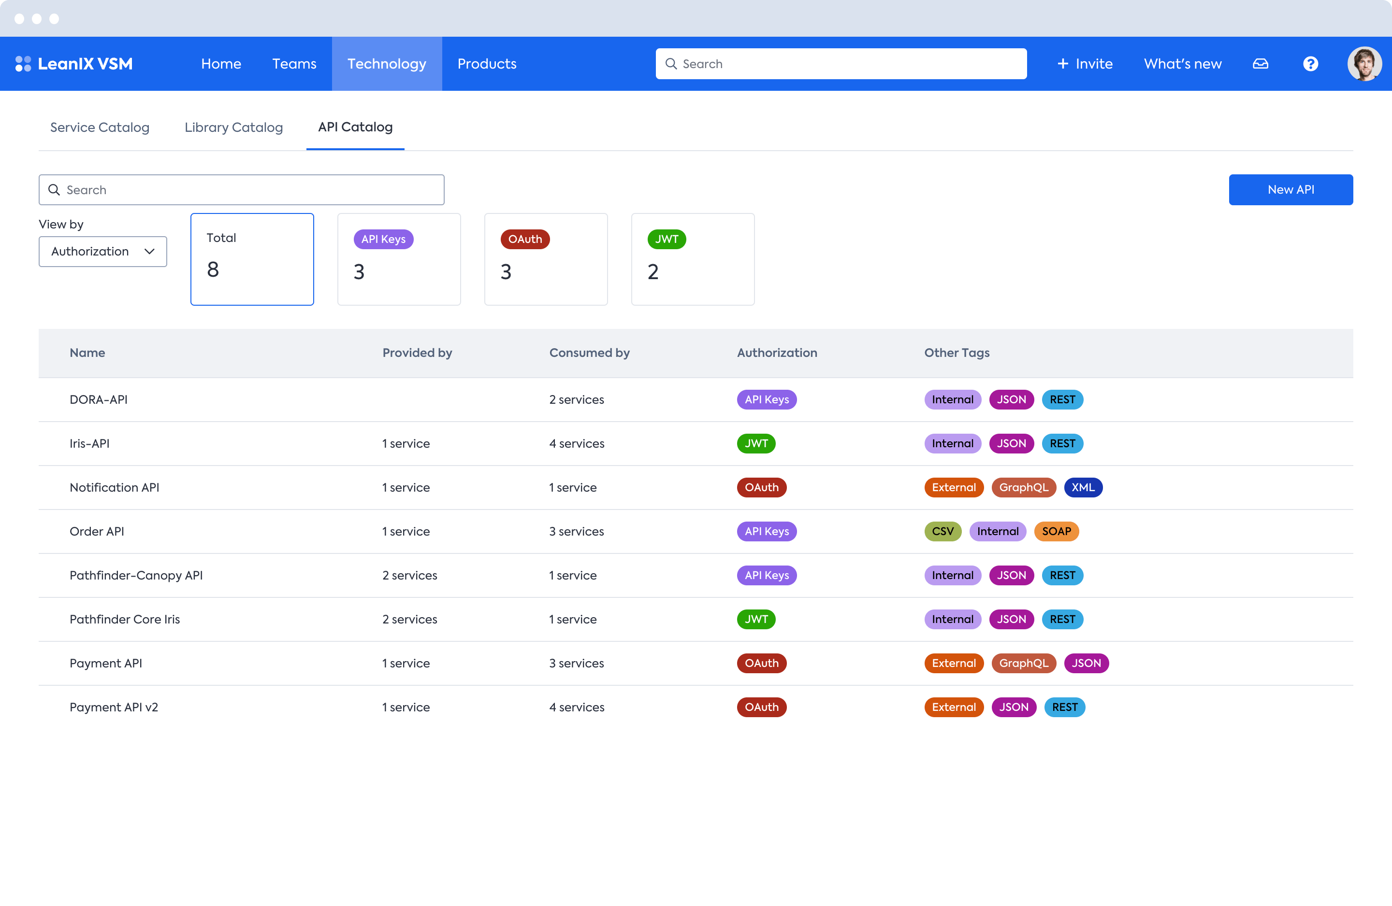
Task: Click '2 services' provided for Pathfinder-Canopy API
Action: [x=409, y=575]
